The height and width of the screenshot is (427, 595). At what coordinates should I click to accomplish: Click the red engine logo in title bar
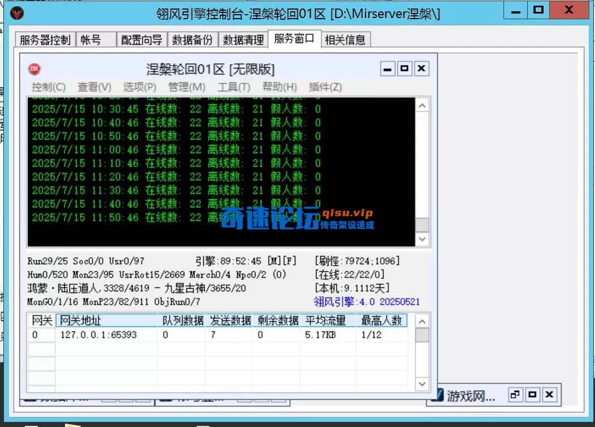pos(17,13)
